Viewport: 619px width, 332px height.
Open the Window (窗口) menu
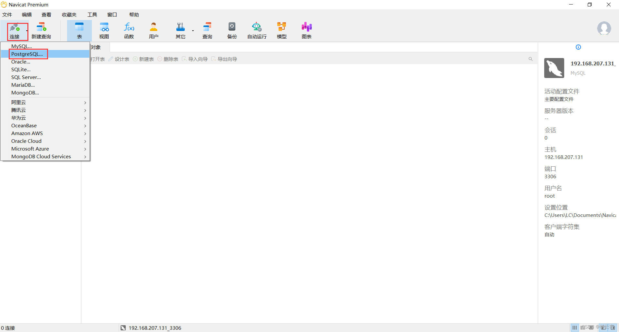112,15
